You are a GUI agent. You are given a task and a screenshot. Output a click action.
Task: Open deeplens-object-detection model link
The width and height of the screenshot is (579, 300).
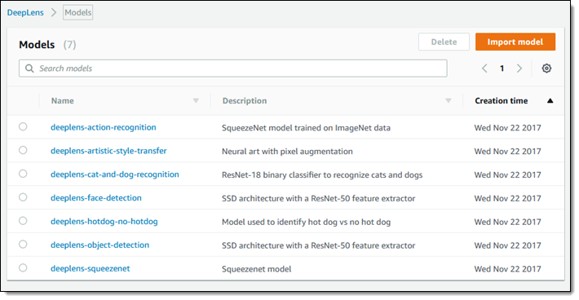click(99, 245)
